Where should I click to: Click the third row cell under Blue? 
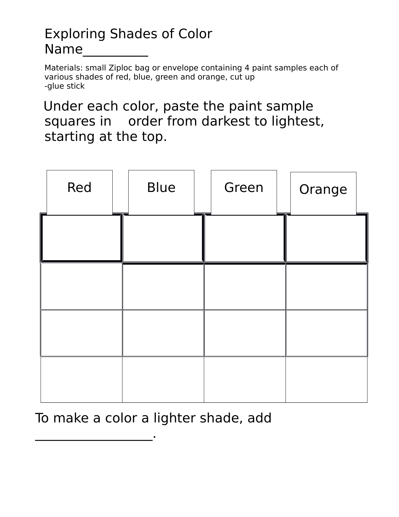163,333
